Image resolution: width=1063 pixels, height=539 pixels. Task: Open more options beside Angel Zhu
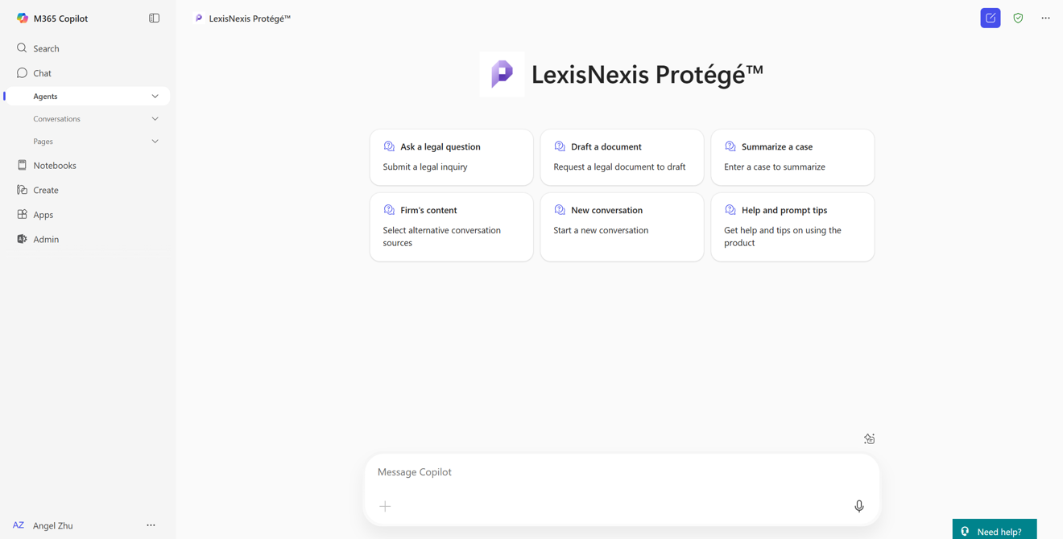pyautogui.click(x=151, y=525)
